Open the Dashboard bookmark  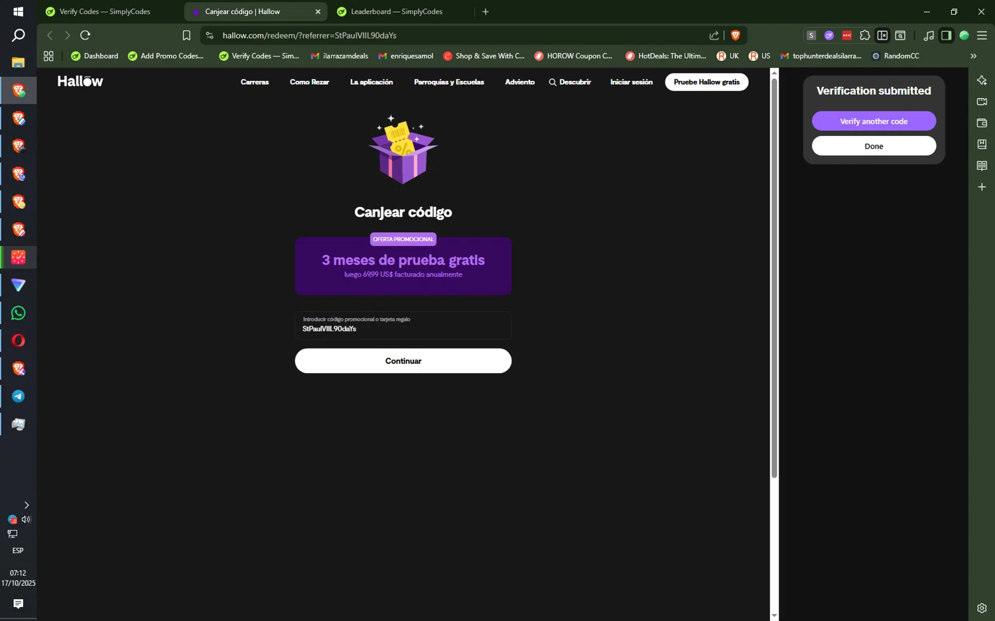coord(94,56)
